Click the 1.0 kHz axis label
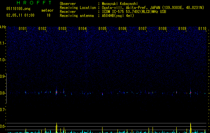The width and height of the screenshot is (210, 133). click(x=3, y=60)
